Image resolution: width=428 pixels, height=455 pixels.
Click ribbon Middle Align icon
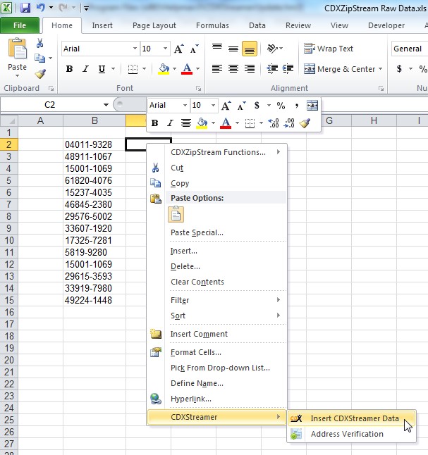(233, 49)
